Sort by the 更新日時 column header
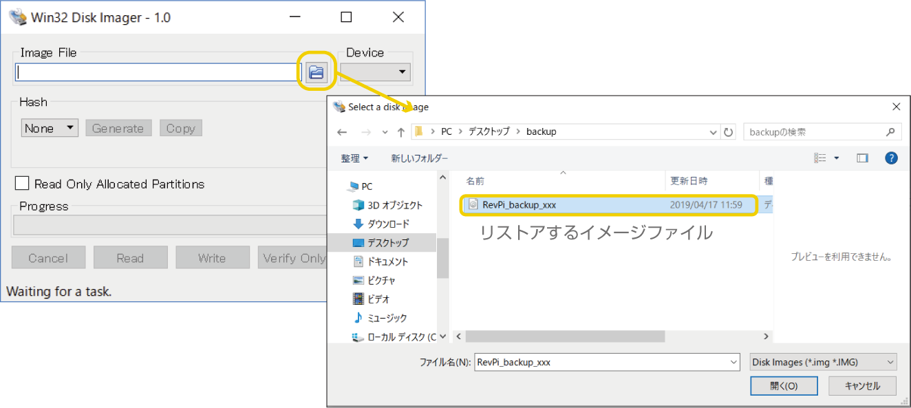The width and height of the screenshot is (911, 408). (x=689, y=181)
